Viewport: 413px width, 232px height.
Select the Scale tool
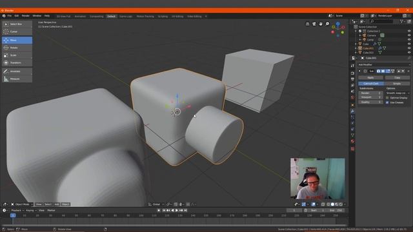pos(17,55)
